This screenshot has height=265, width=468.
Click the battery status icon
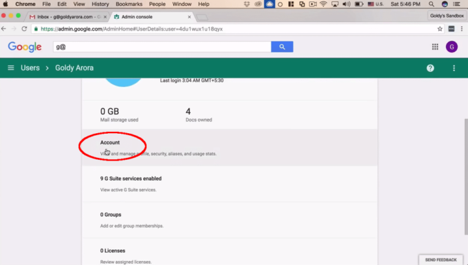click(359, 4)
